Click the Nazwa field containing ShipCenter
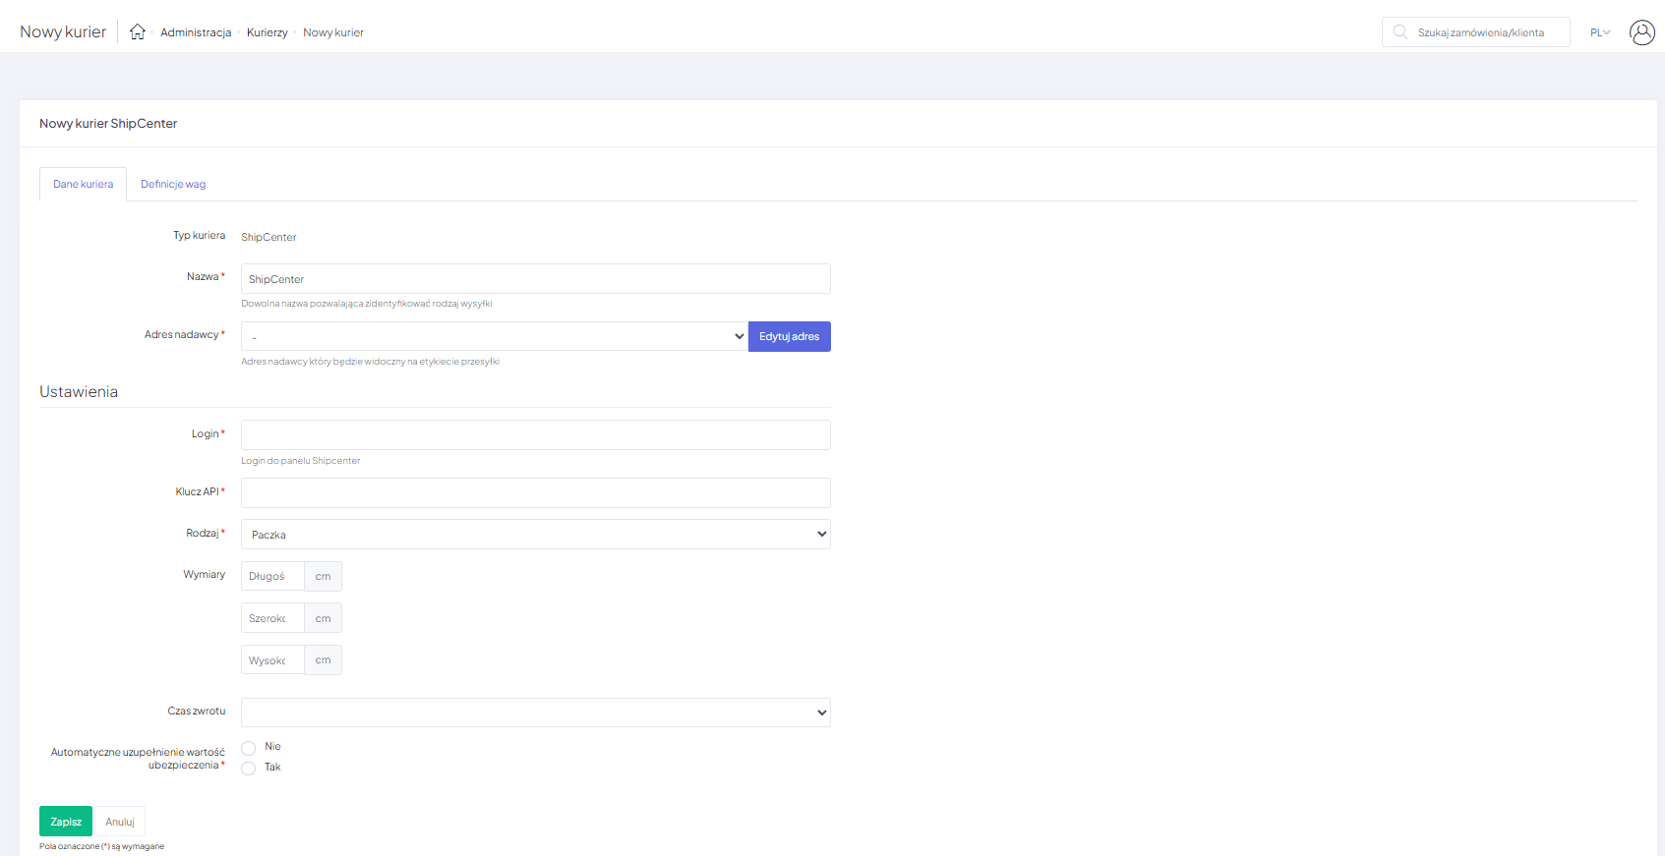This screenshot has height=856, width=1665. (x=535, y=279)
